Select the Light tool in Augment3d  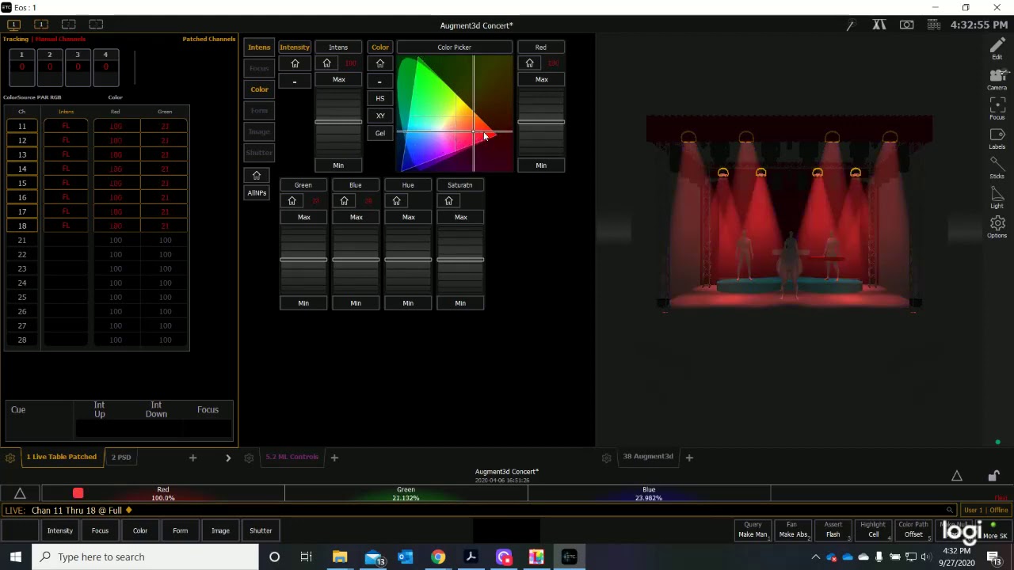click(997, 196)
